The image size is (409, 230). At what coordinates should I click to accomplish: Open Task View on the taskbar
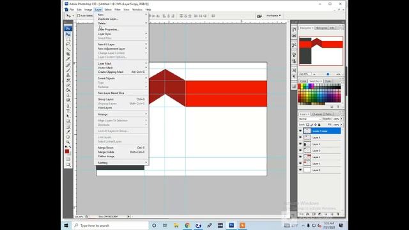[165, 226]
